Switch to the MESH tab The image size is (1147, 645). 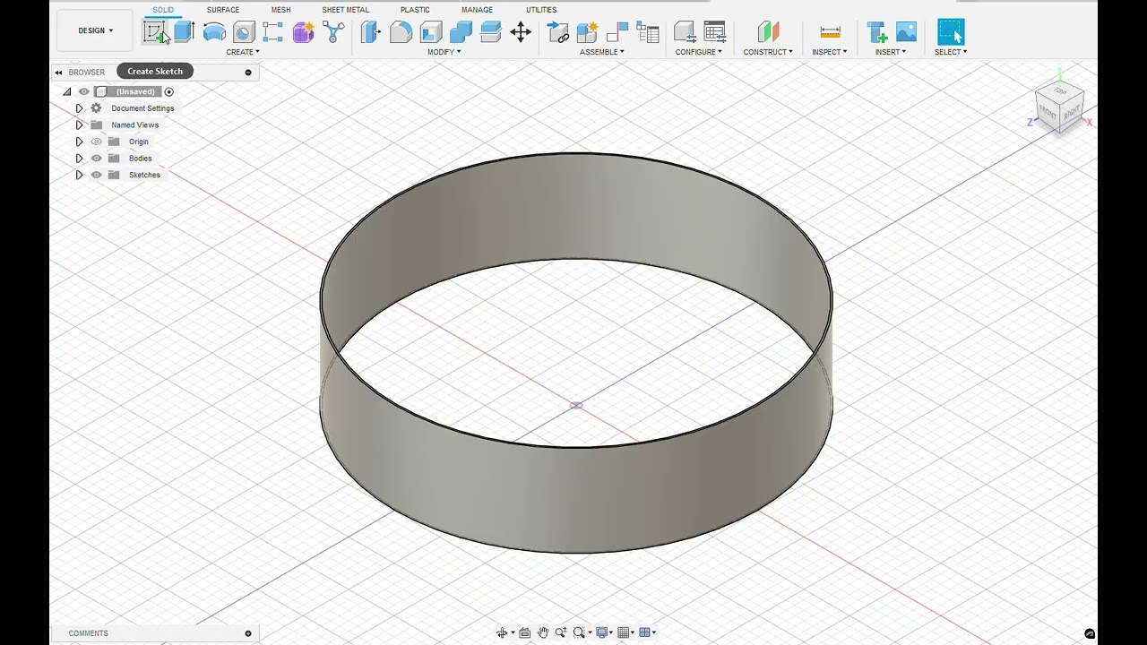(x=281, y=10)
